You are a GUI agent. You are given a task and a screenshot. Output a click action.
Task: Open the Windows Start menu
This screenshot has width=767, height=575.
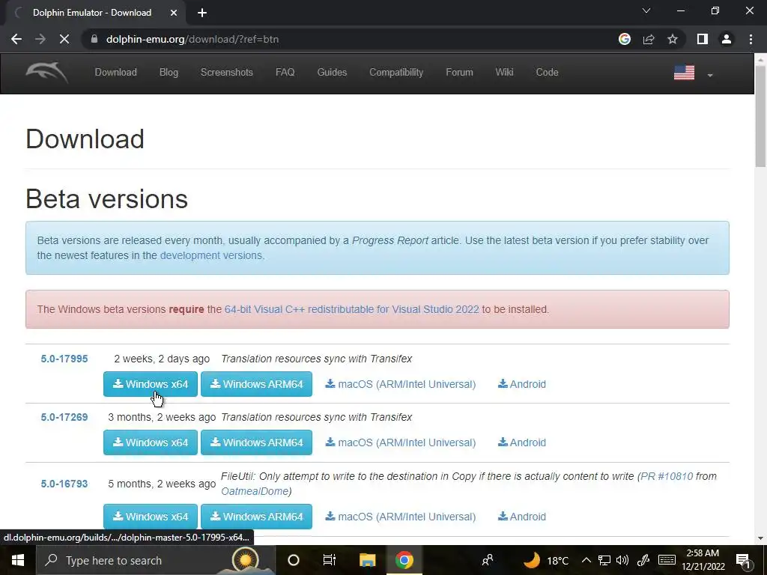coord(18,560)
